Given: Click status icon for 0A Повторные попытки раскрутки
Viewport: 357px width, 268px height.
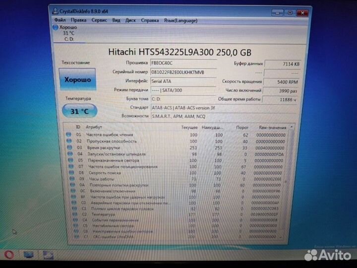Looking at the screenshot, I should coord(72,185).
